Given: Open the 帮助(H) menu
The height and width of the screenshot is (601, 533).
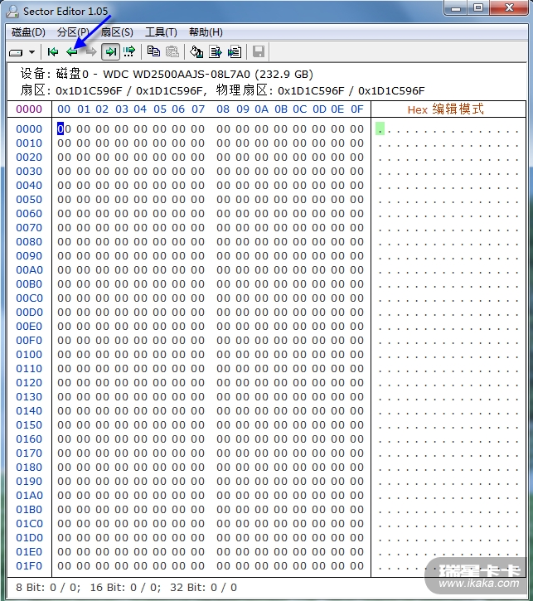Looking at the screenshot, I should tap(206, 32).
